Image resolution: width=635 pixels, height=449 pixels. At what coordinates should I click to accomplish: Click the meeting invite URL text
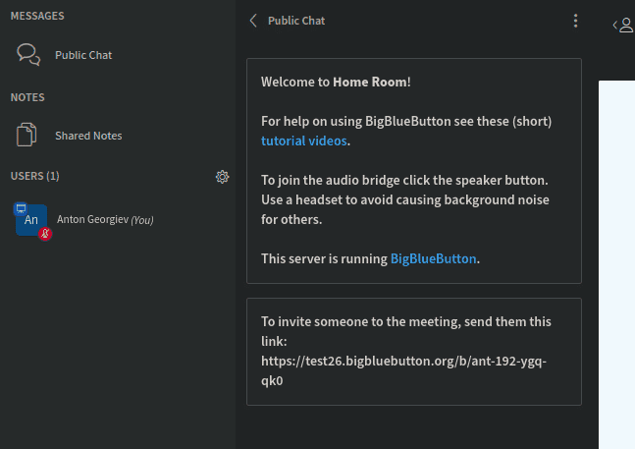pyautogui.click(x=403, y=370)
